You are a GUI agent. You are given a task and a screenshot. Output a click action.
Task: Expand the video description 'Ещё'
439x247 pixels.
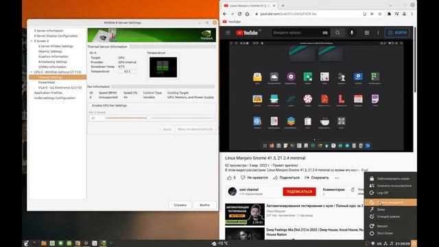click(x=364, y=170)
